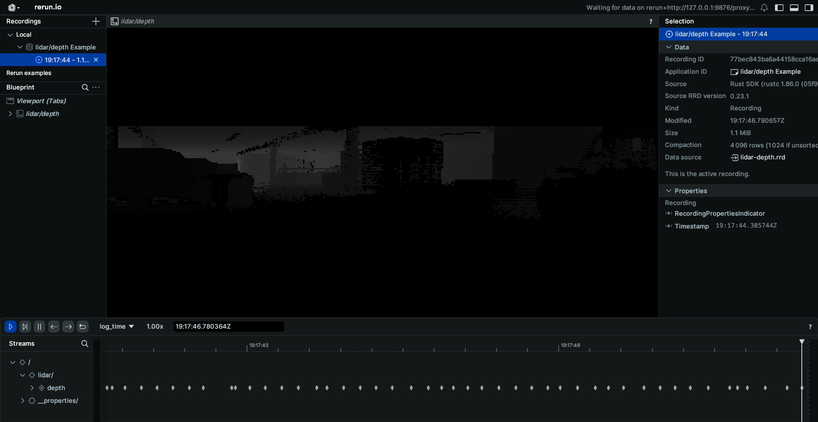The width and height of the screenshot is (818, 422).
Task: Expand the lidar/depth blueprint view
Action: point(10,114)
